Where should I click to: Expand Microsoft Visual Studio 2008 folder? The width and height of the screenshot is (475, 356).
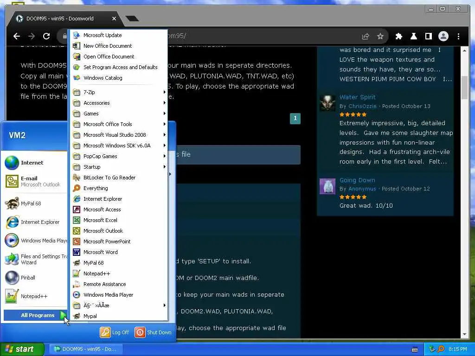(119, 135)
